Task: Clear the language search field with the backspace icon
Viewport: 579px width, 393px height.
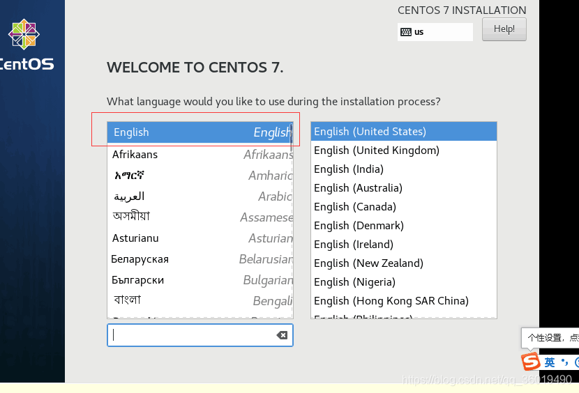Action: pyautogui.click(x=282, y=335)
